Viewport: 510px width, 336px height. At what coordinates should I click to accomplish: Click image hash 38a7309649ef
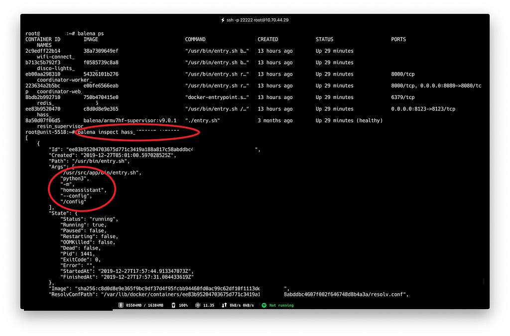(101, 51)
